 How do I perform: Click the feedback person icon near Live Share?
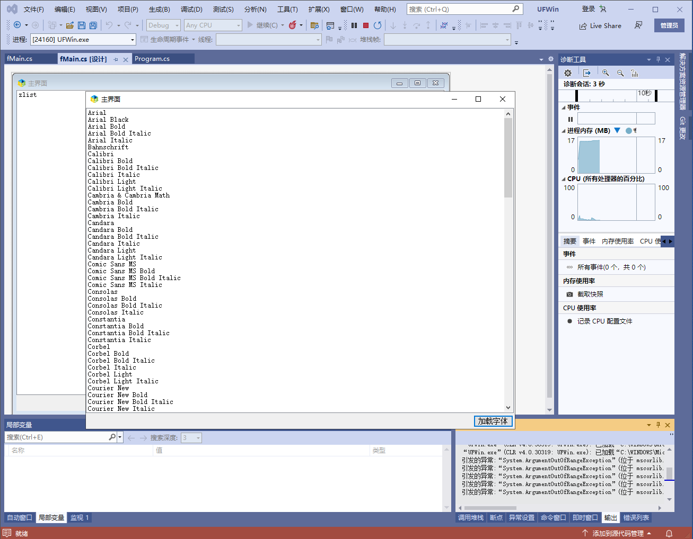[x=638, y=25]
